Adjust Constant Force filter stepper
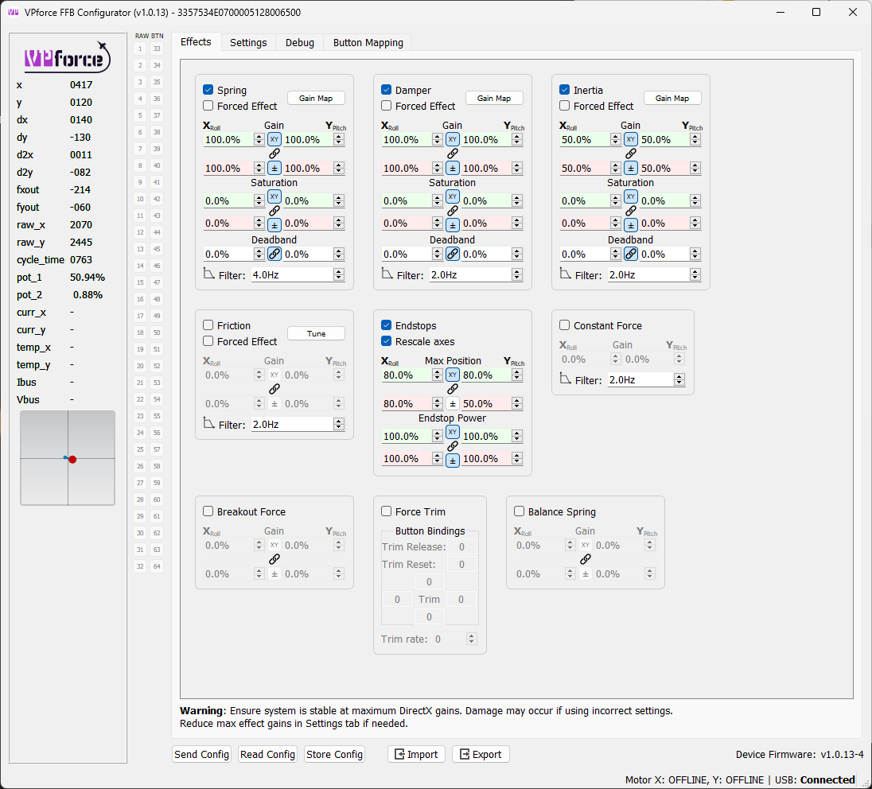The image size is (872, 789). (679, 379)
